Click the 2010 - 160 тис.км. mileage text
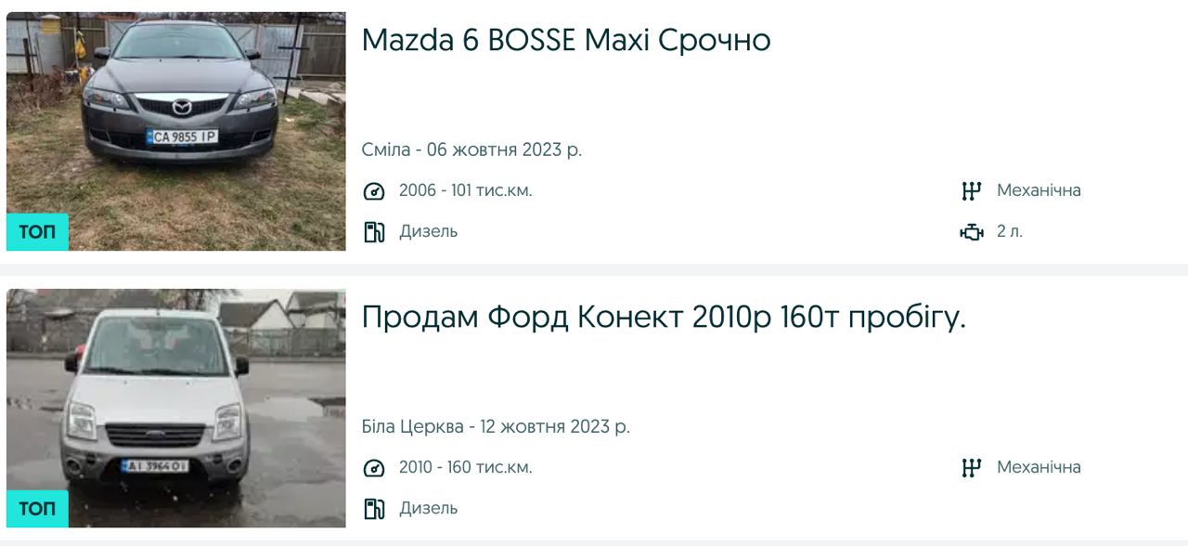The width and height of the screenshot is (1188, 546). [465, 467]
